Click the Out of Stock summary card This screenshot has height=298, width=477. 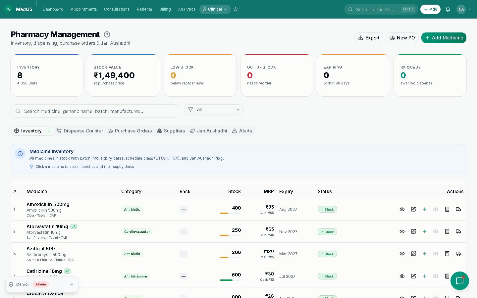pos(277,75)
